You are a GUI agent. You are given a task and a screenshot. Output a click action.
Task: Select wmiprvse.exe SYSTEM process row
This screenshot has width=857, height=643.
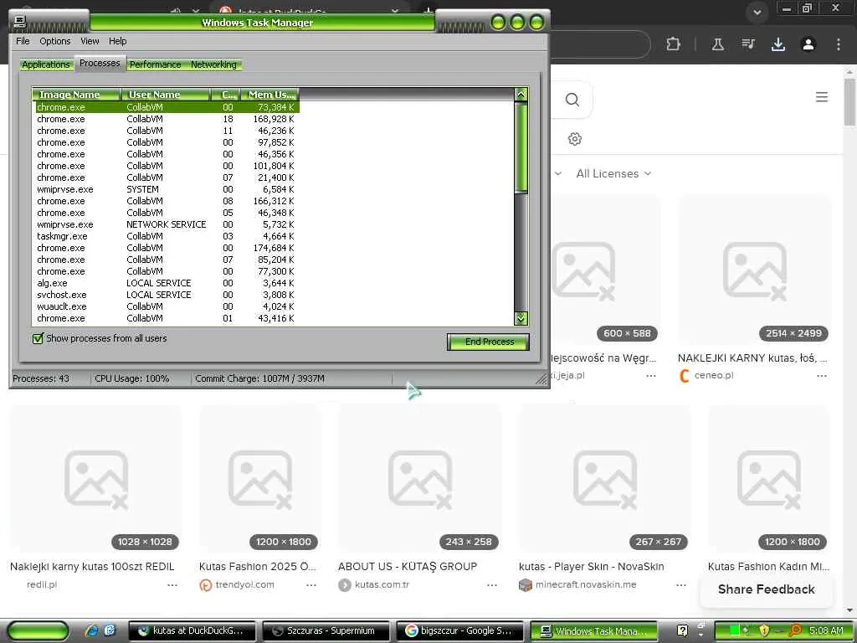166,189
